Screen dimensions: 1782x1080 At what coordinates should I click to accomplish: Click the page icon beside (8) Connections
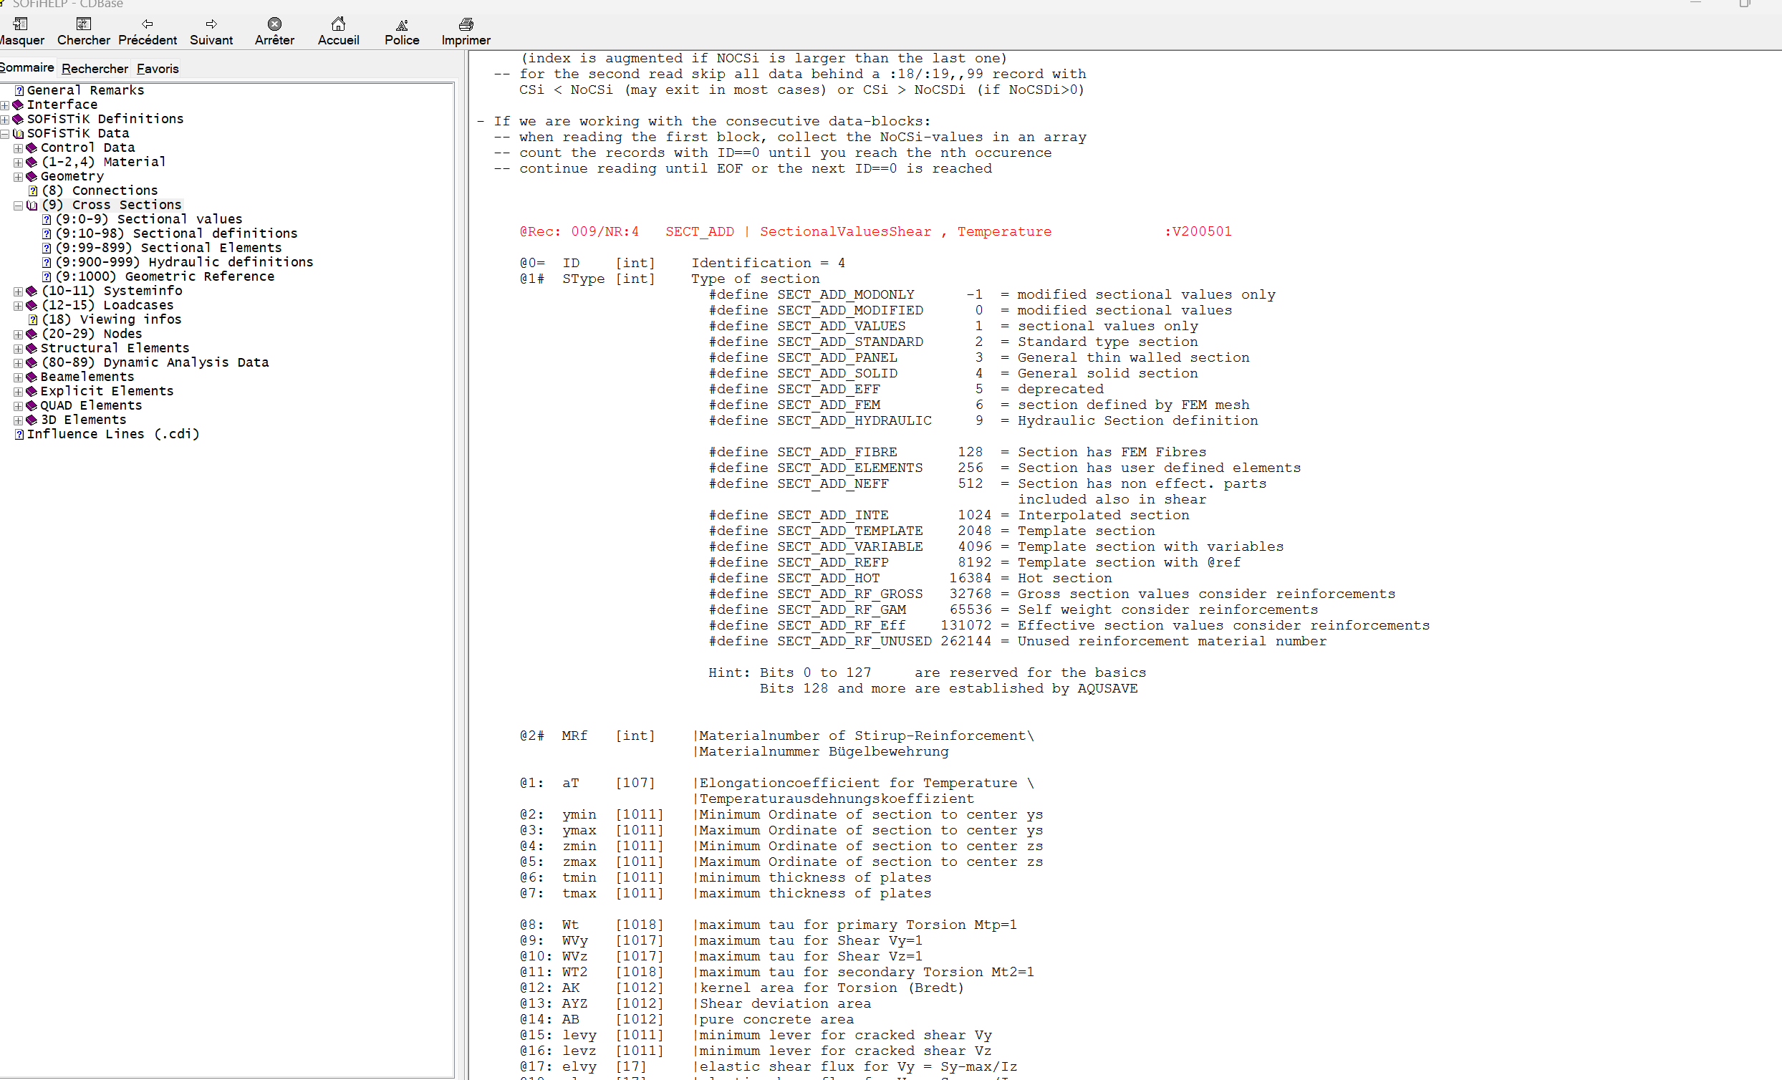33,191
